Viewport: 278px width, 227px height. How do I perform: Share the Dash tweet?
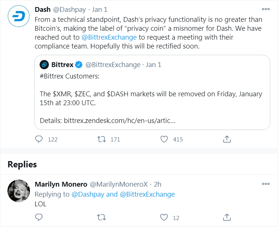(227, 139)
